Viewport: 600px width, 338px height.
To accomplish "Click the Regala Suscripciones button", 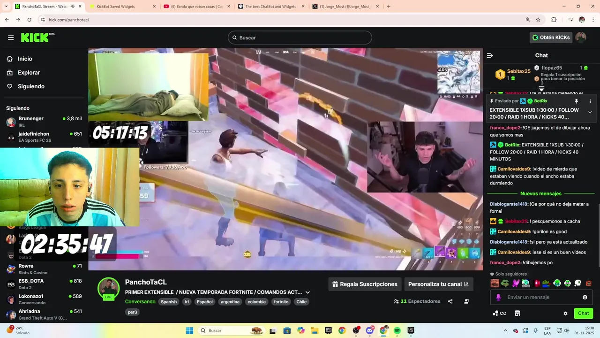I will click(365, 284).
